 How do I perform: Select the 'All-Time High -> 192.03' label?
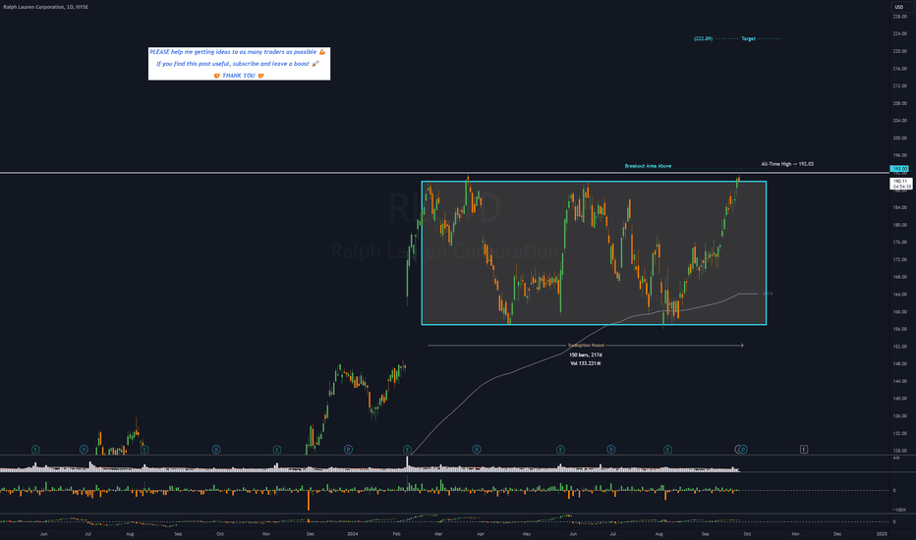(787, 164)
